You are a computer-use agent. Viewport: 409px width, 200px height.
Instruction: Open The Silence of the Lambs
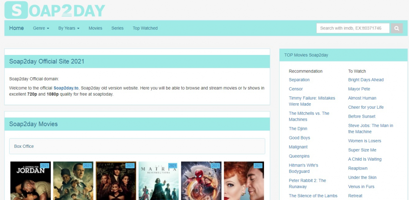(313, 196)
